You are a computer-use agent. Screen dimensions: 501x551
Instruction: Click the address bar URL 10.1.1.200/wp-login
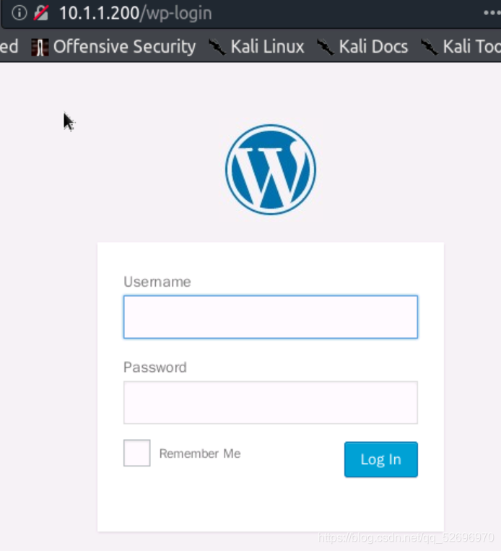[x=135, y=13]
